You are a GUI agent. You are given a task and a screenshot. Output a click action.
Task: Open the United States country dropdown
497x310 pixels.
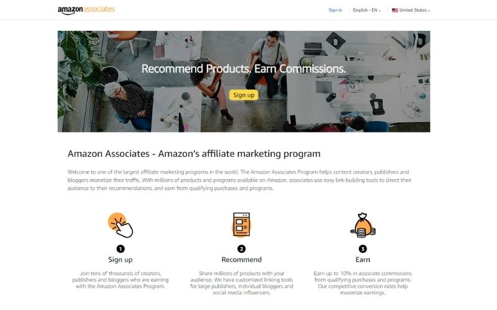click(x=411, y=10)
